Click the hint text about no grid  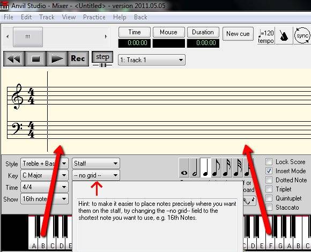[x=157, y=211]
